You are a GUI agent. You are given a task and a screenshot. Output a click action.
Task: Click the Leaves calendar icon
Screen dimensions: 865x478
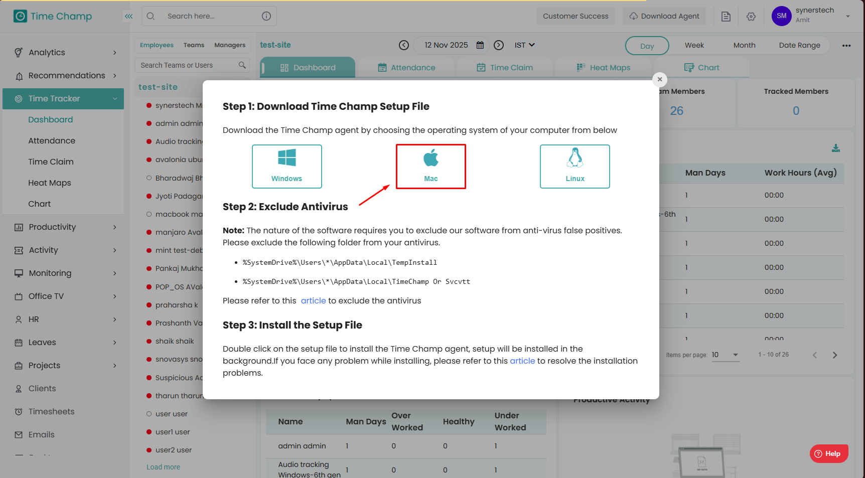19,343
